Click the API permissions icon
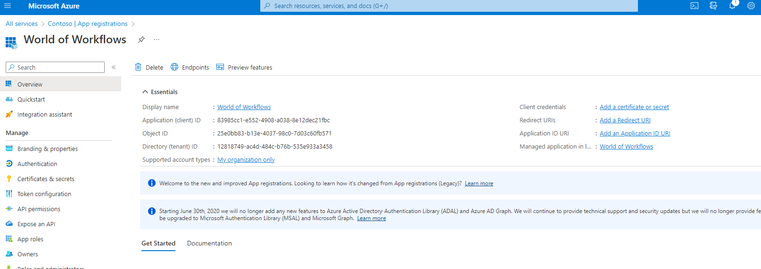 point(9,209)
